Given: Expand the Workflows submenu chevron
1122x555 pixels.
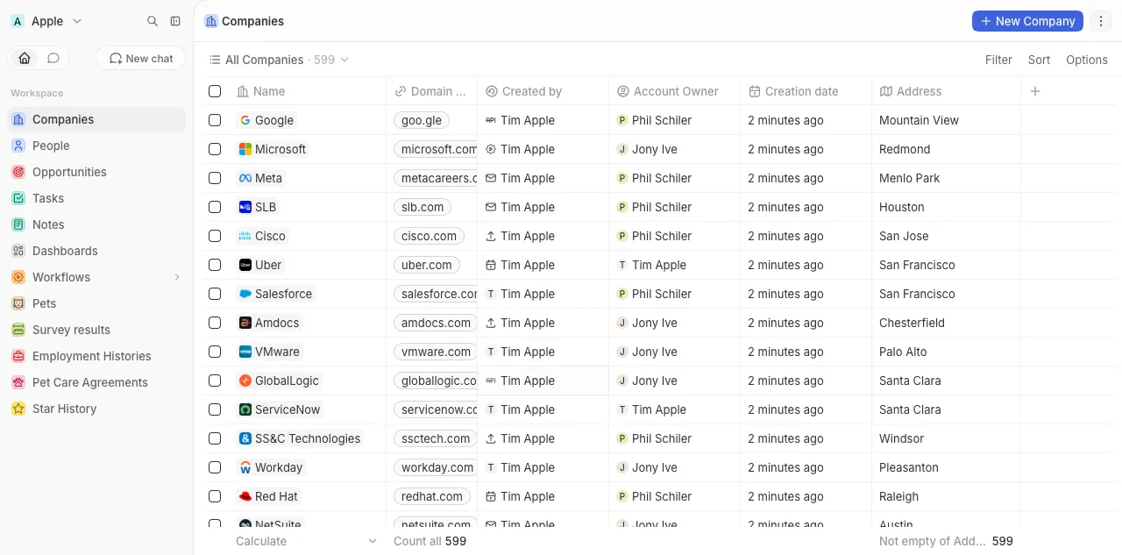Looking at the screenshot, I should click(x=176, y=277).
